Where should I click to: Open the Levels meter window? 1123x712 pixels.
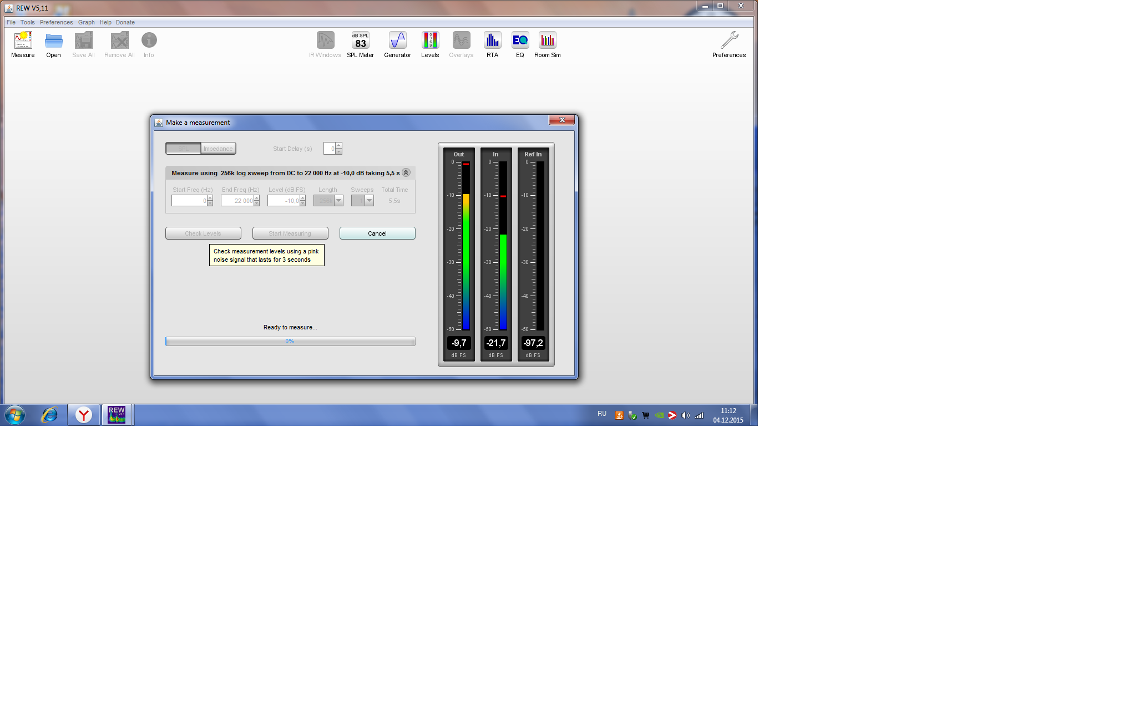[430, 40]
